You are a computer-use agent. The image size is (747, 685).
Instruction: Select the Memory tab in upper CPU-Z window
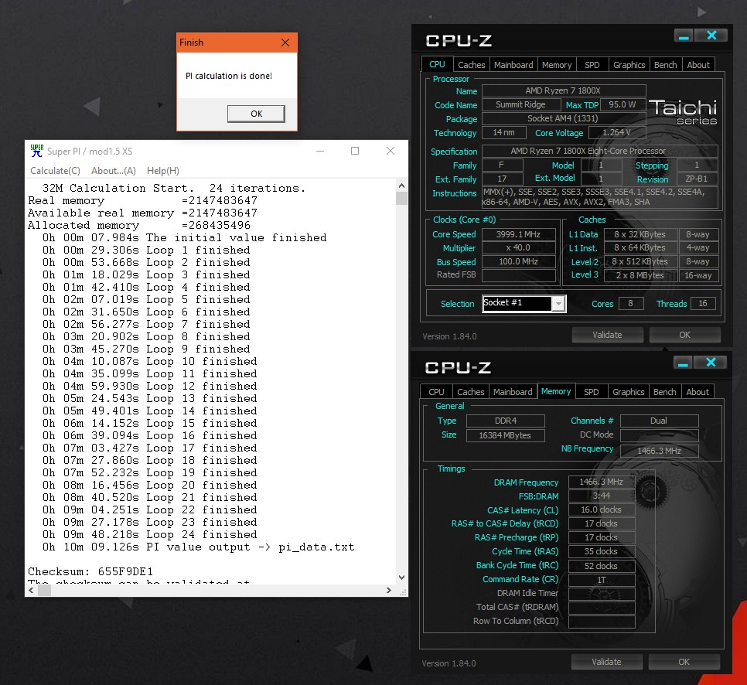[557, 65]
